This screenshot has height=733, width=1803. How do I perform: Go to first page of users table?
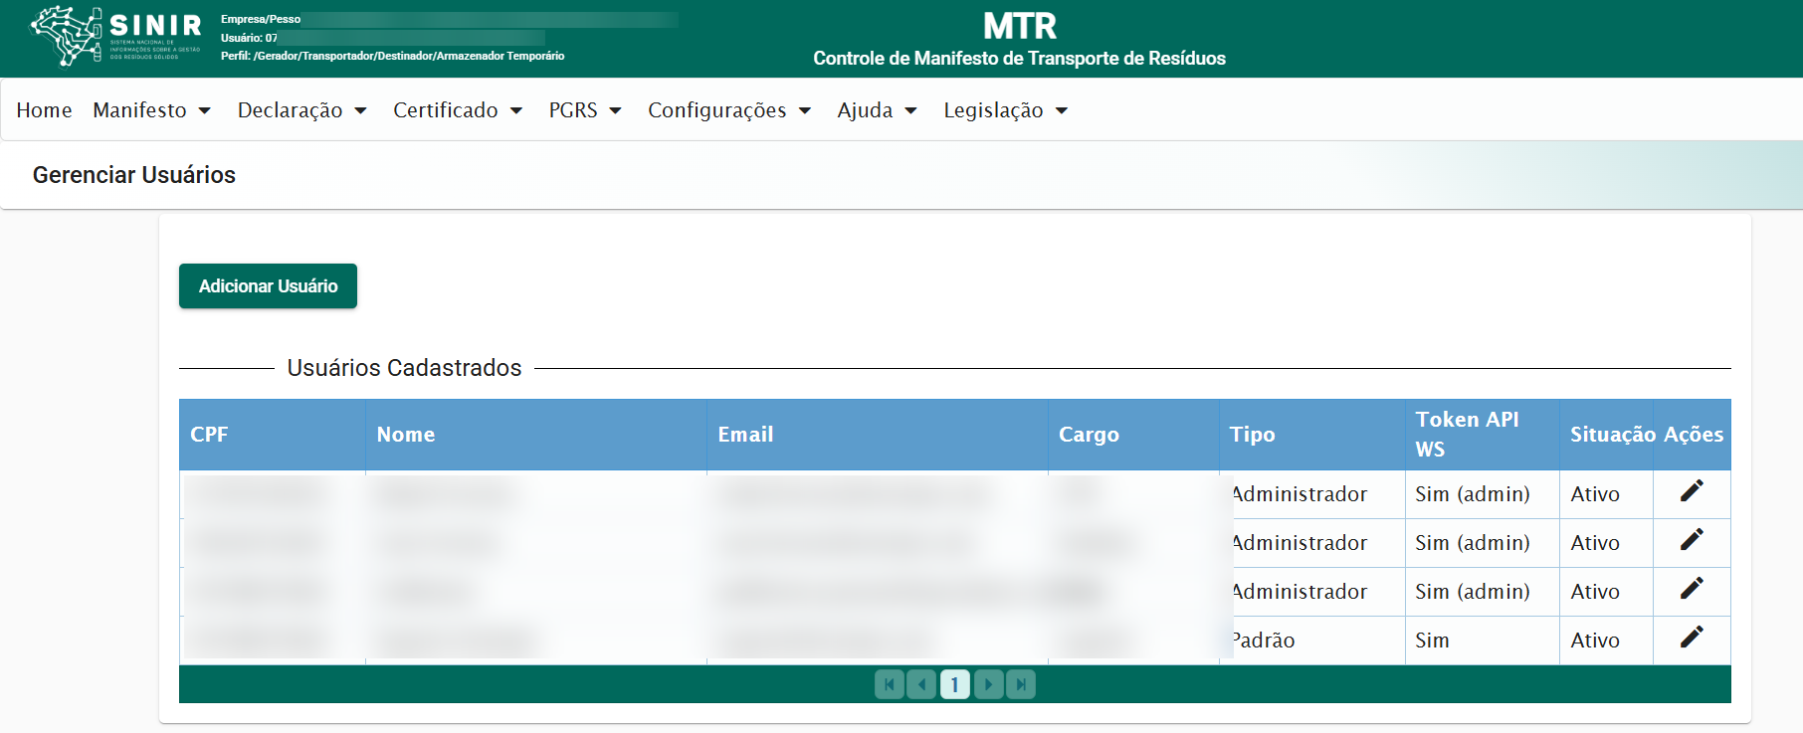pyautogui.click(x=890, y=684)
